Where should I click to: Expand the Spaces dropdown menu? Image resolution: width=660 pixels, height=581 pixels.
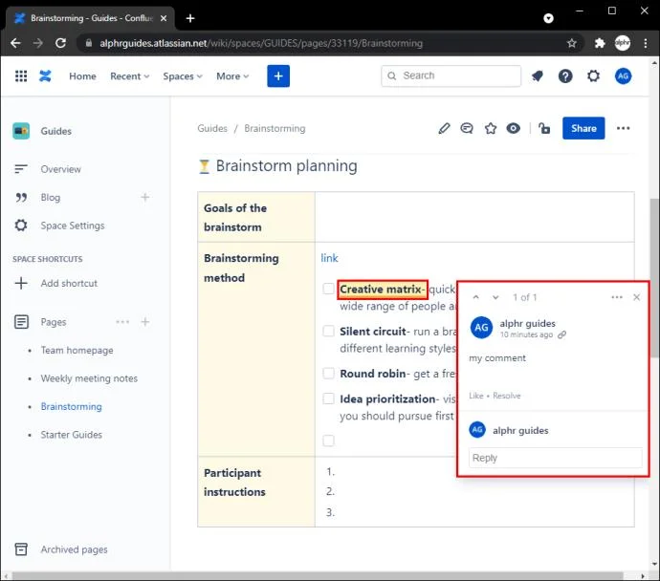click(183, 76)
